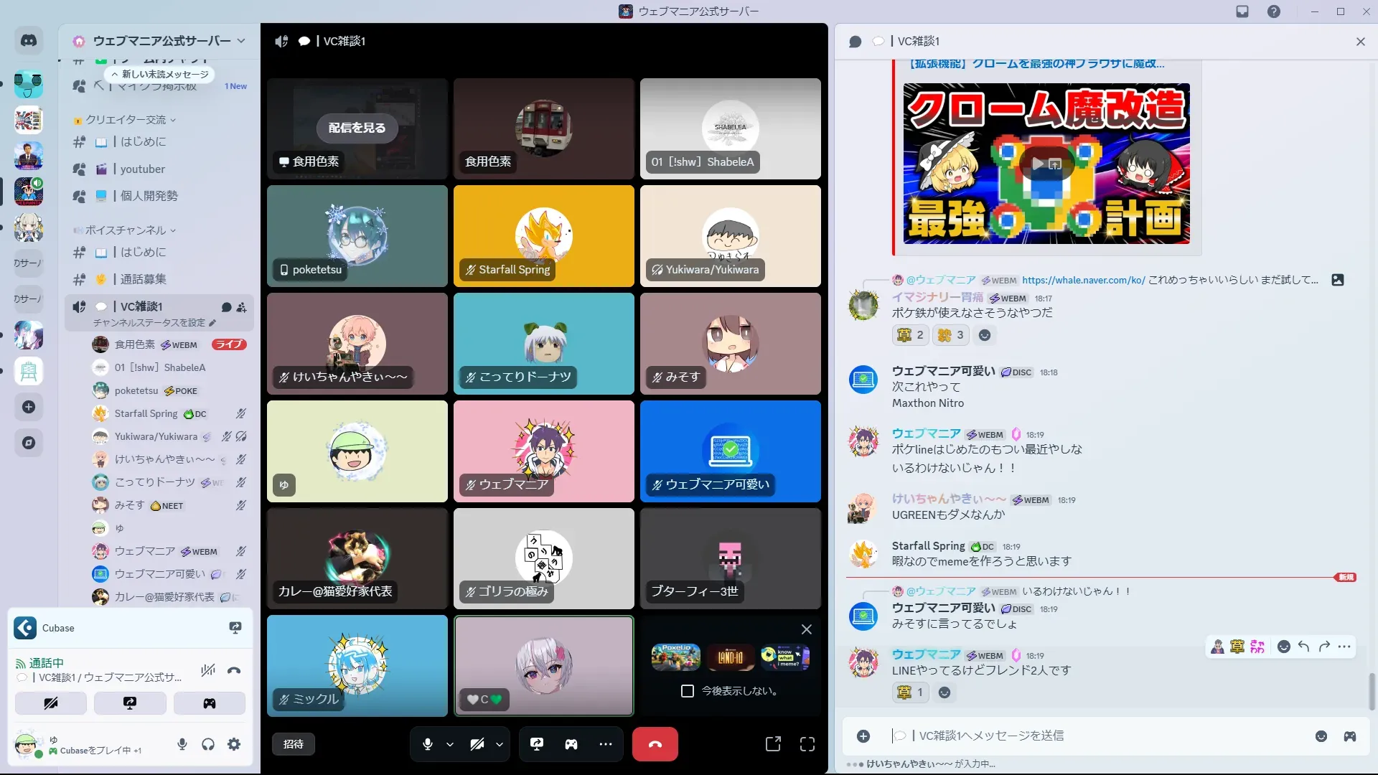Click the 配信を見る watch stream button
This screenshot has height=775, width=1378.
tap(357, 128)
